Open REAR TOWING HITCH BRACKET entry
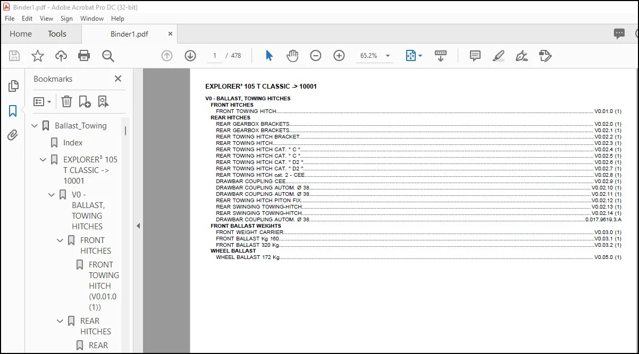 coord(418,137)
